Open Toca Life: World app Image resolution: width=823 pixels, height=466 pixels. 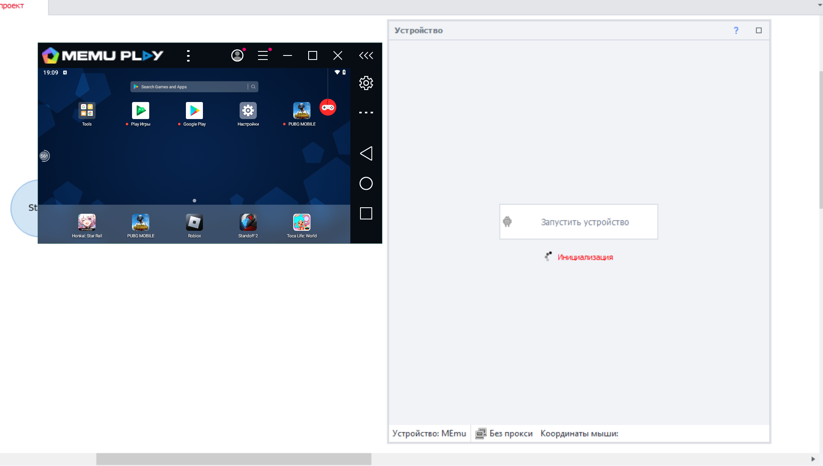click(x=302, y=222)
